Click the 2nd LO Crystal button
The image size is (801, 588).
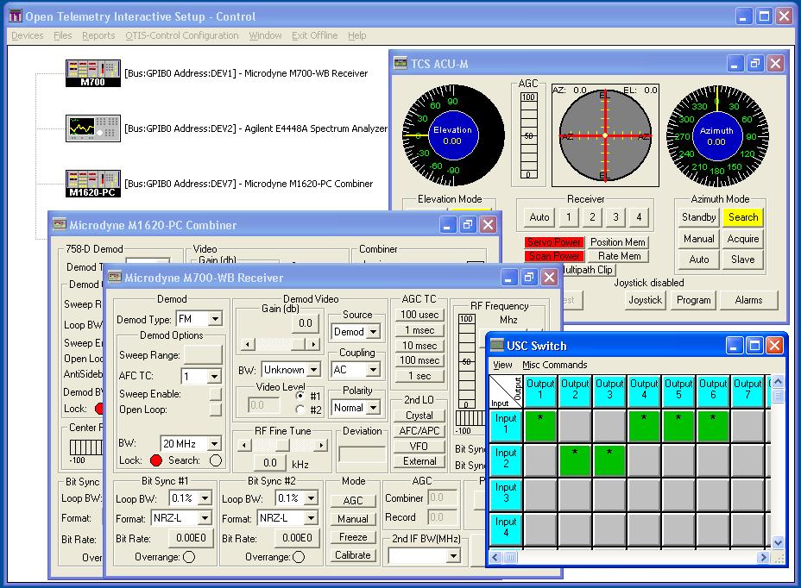pos(419,416)
